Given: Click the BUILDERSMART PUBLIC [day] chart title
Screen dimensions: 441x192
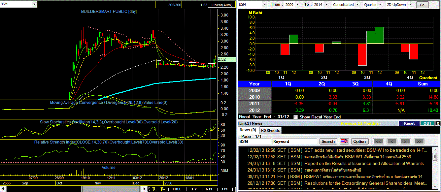Looking at the screenshot, I should (109, 12).
